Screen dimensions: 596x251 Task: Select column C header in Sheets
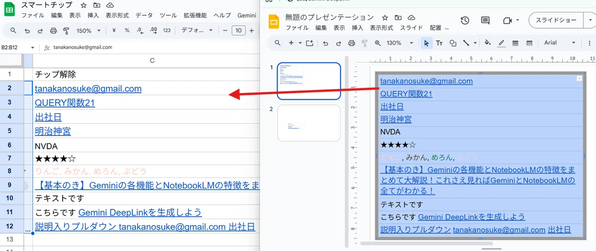152,61
